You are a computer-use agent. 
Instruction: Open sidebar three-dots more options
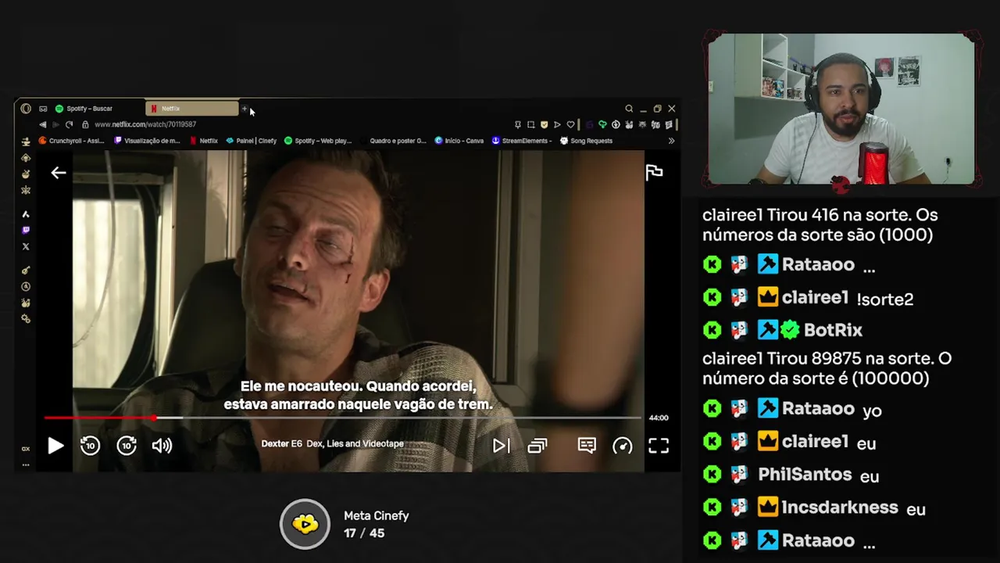[x=26, y=464]
